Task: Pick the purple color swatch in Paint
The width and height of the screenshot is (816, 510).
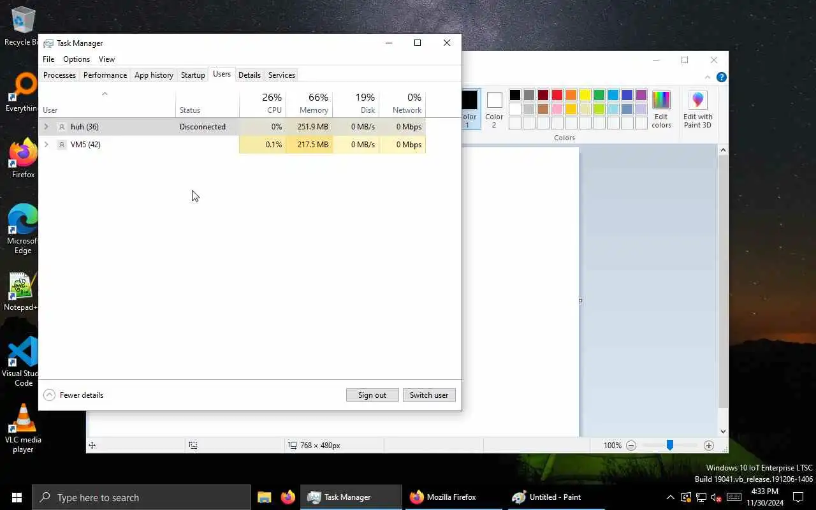Action: click(641, 95)
